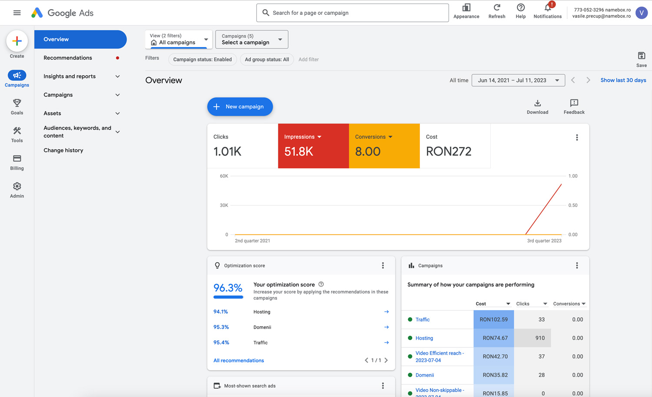
Task: Select Overview in sidebar
Action: pyautogui.click(x=80, y=39)
